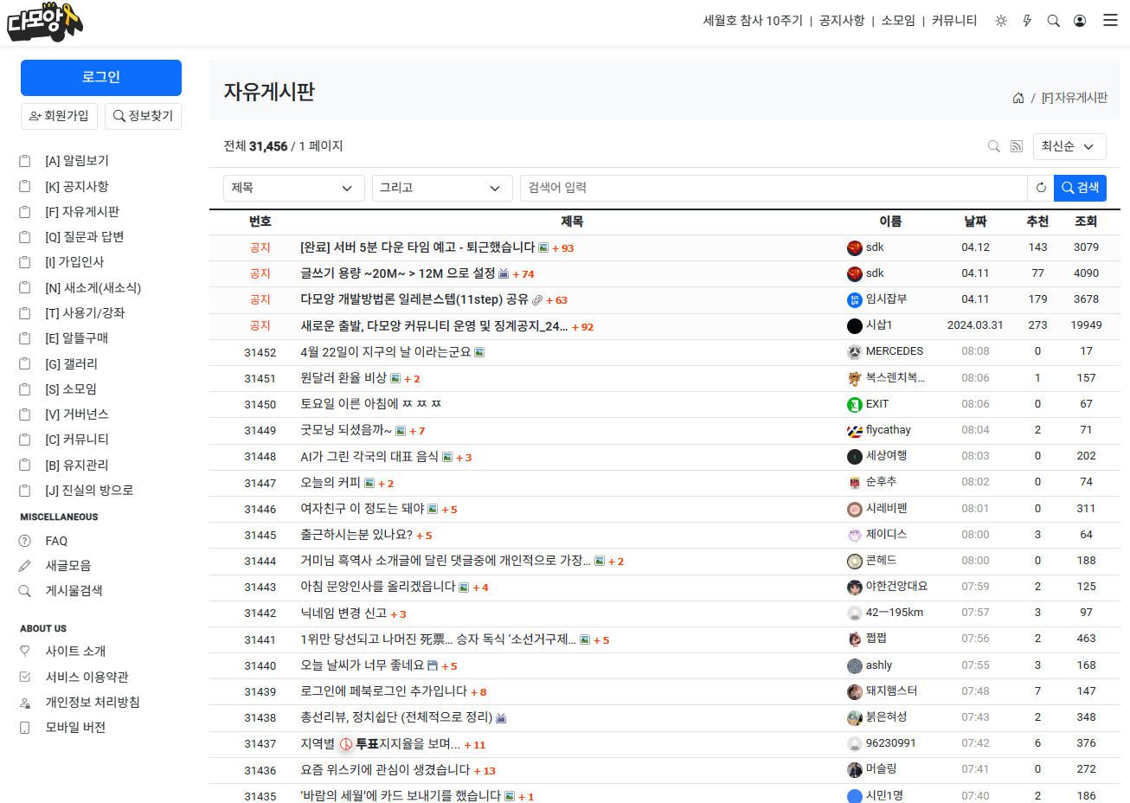Open 공지사항 in top navigation
This screenshot has width=1130, height=803.
(x=842, y=21)
